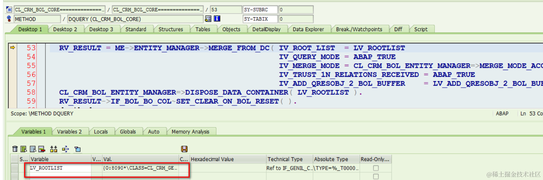Click the third gray list toolbar icon
Screen dimensions: 543x180
(33, 149)
